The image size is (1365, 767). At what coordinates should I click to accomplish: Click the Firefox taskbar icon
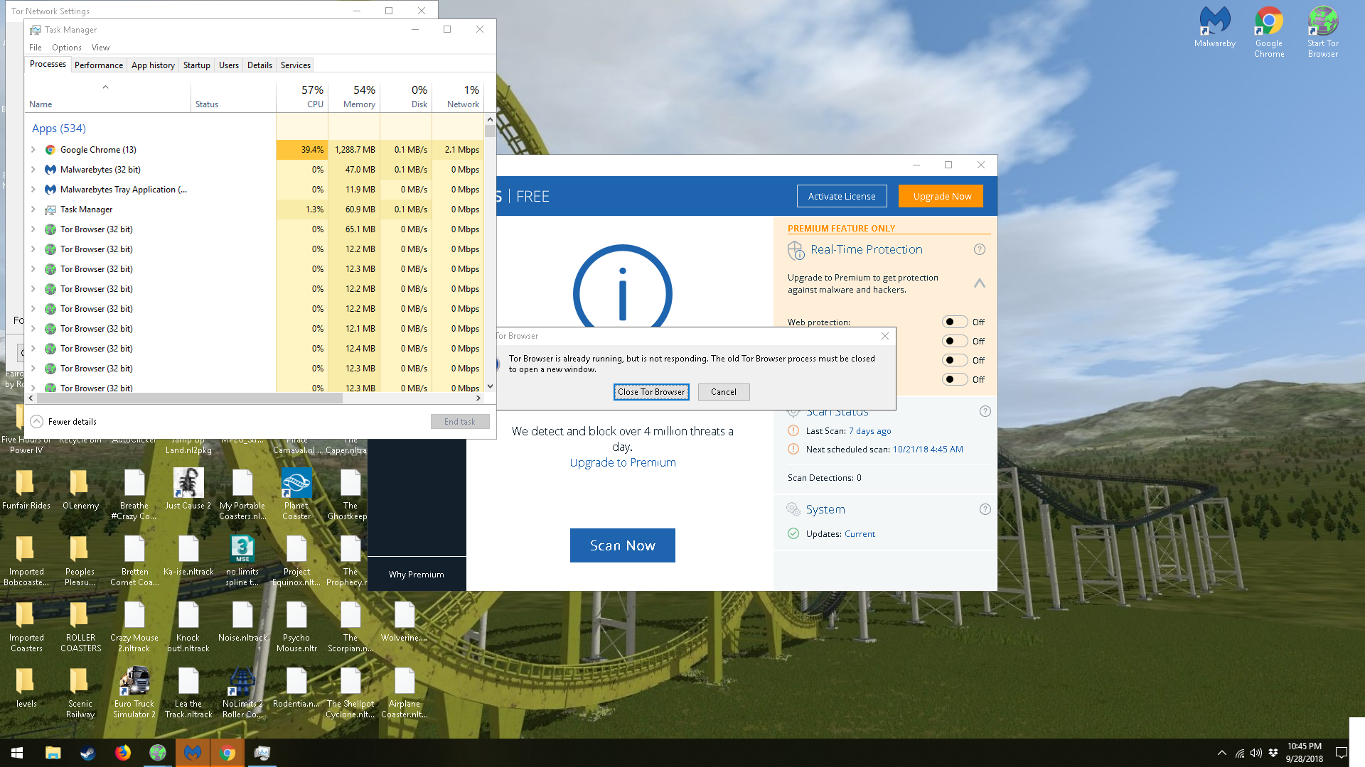click(x=123, y=753)
